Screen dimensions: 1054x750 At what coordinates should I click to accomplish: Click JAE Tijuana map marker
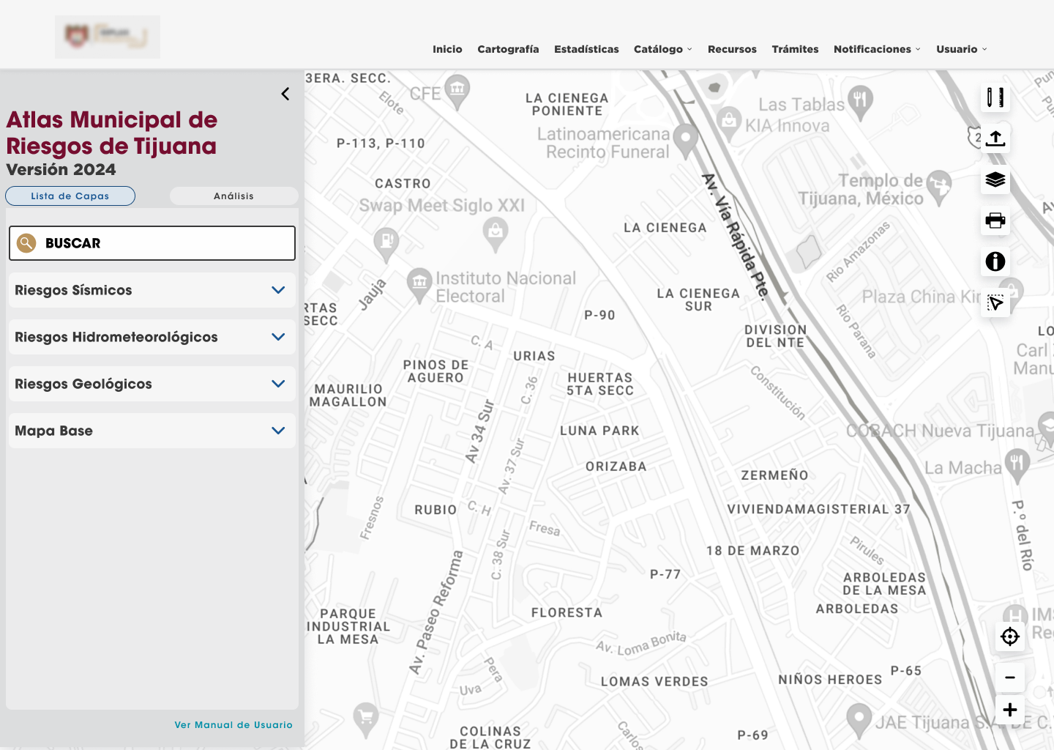click(x=859, y=721)
